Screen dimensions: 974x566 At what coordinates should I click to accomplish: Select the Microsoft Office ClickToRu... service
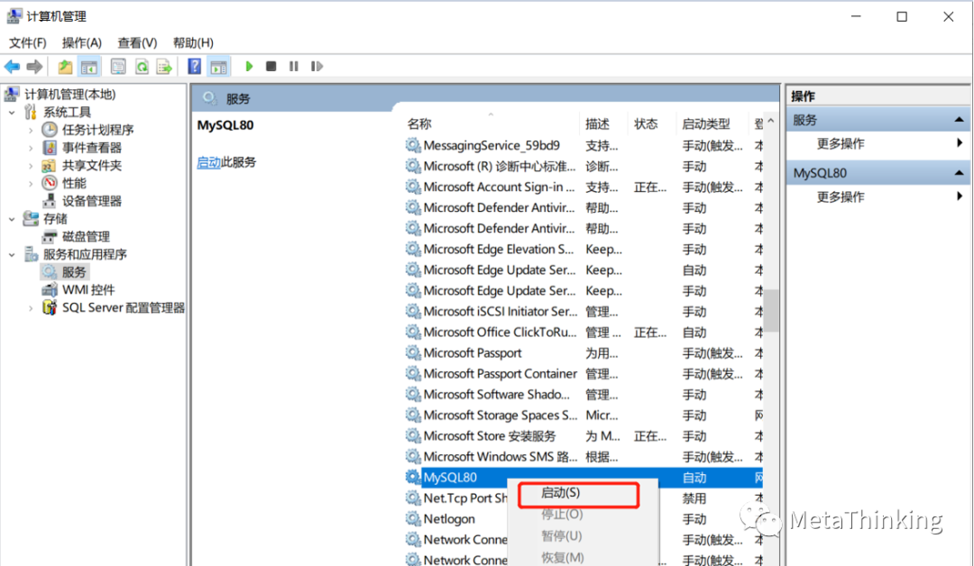click(583, 332)
